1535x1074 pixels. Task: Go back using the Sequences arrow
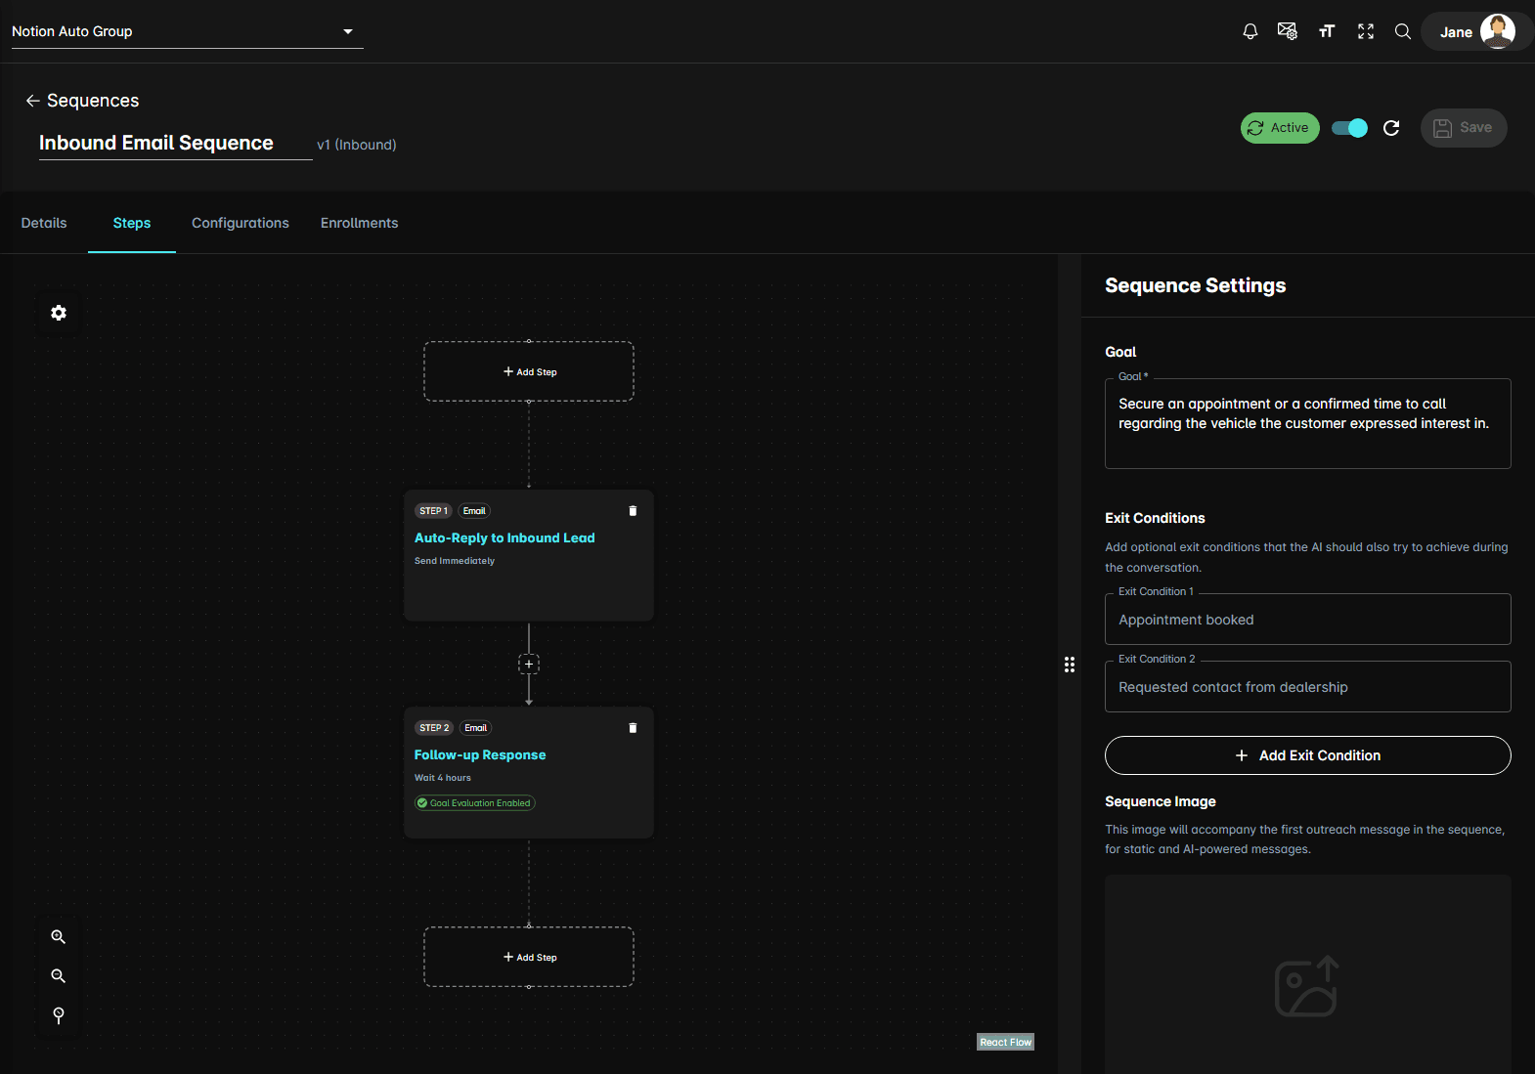coord(32,101)
